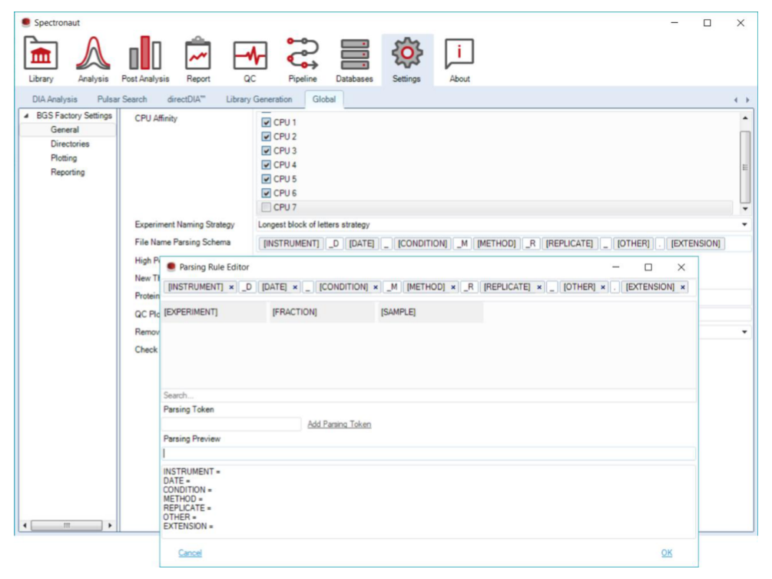Open the Pipeline perspective
The width and height of the screenshot is (772, 579).
click(303, 60)
